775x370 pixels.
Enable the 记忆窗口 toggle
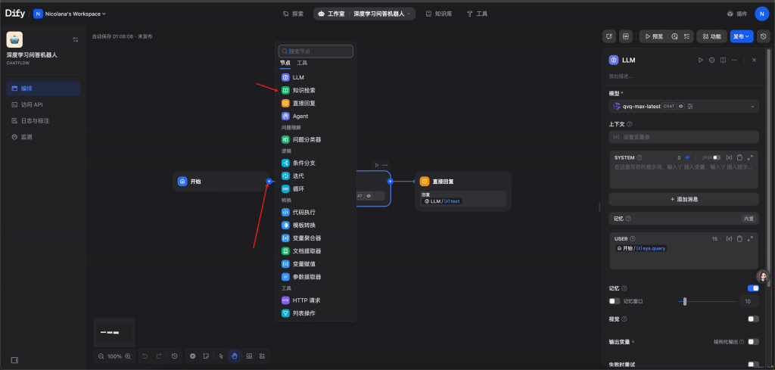pyautogui.click(x=615, y=301)
